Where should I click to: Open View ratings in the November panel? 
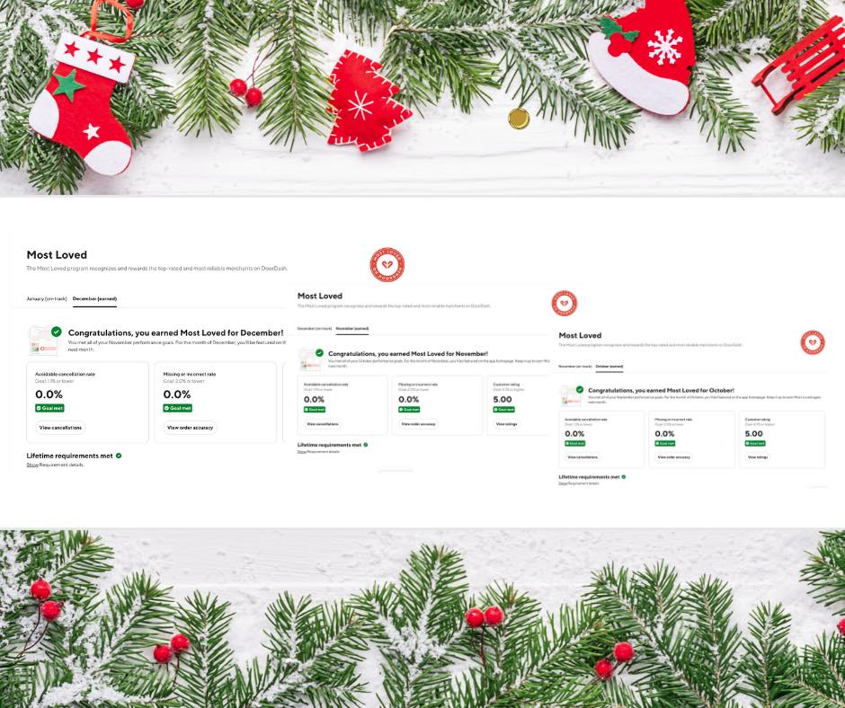(x=507, y=424)
